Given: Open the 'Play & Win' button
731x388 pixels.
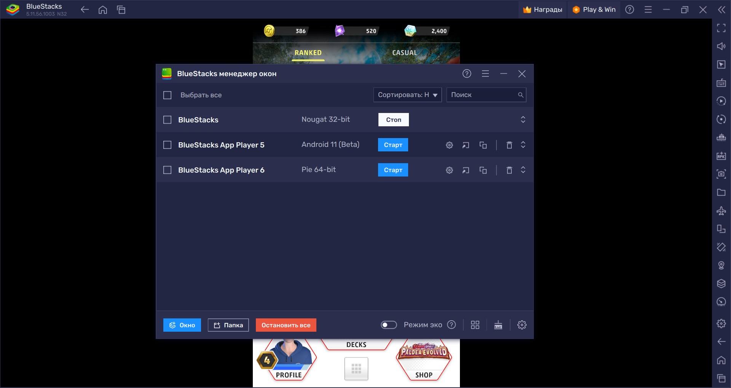Looking at the screenshot, I should coord(594,10).
